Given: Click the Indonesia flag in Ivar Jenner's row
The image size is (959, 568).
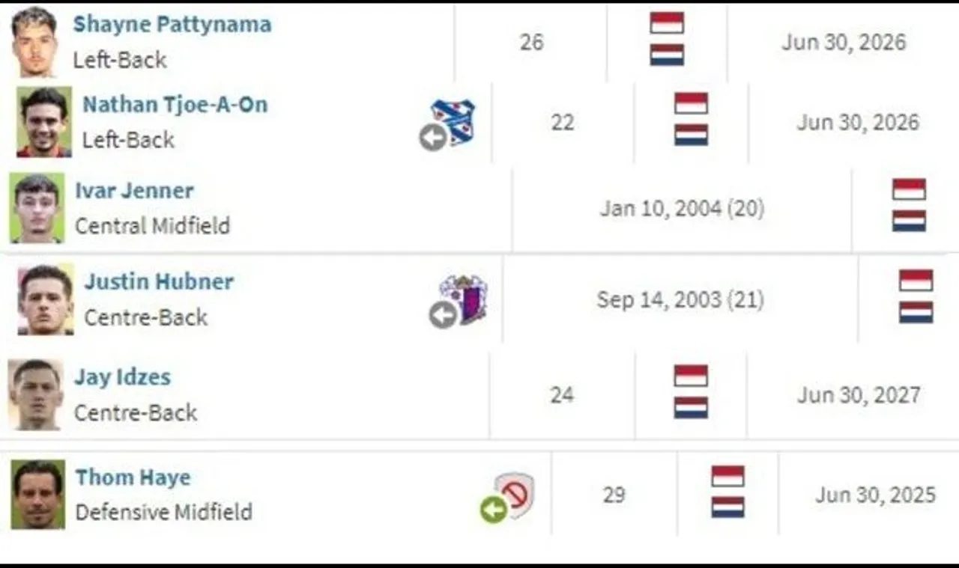Looking at the screenshot, I should [x=909, y=189].
